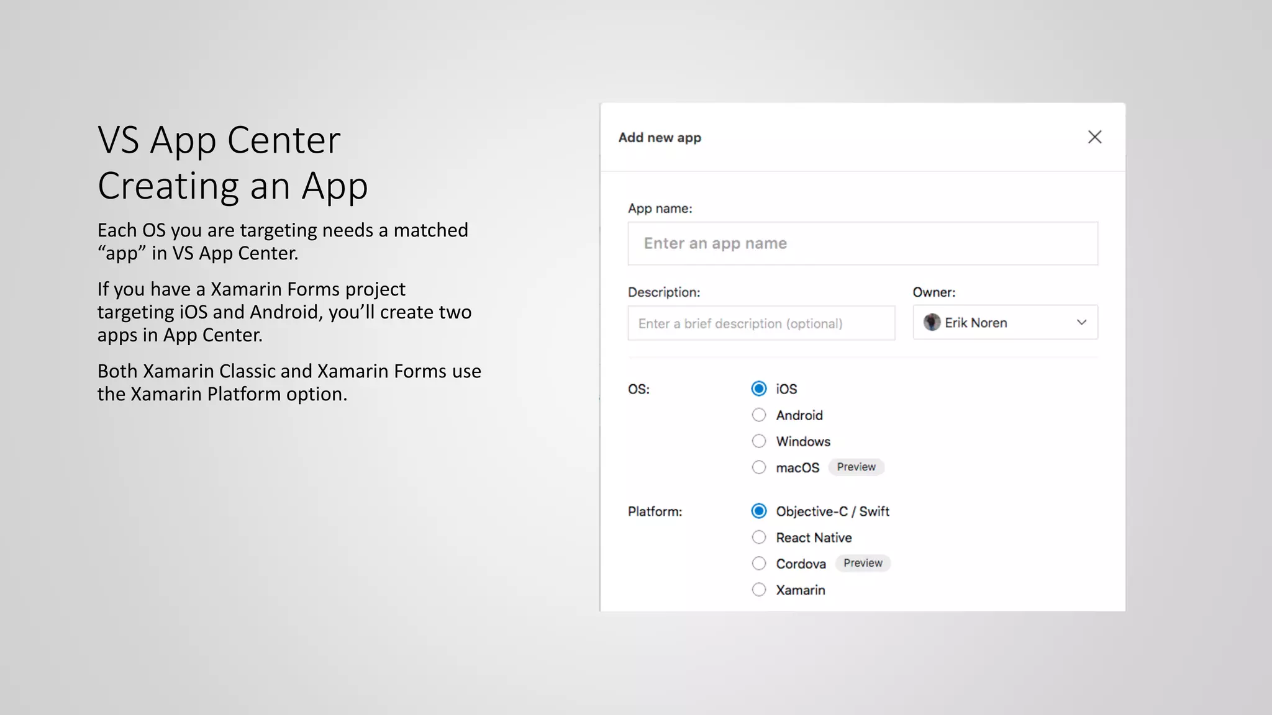The height and width of the screenshot is (715, 1272).
Task: Click the 'OS:' label
Action: pyautogui.click(x=638, y=389)
